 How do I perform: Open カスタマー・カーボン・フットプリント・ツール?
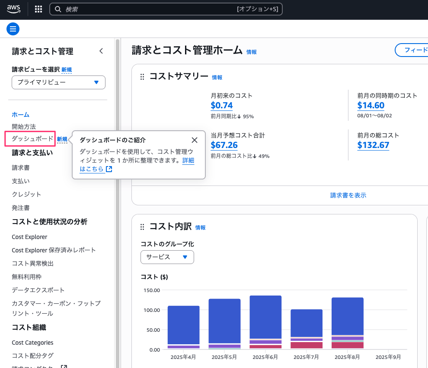(x=56, y=308)
